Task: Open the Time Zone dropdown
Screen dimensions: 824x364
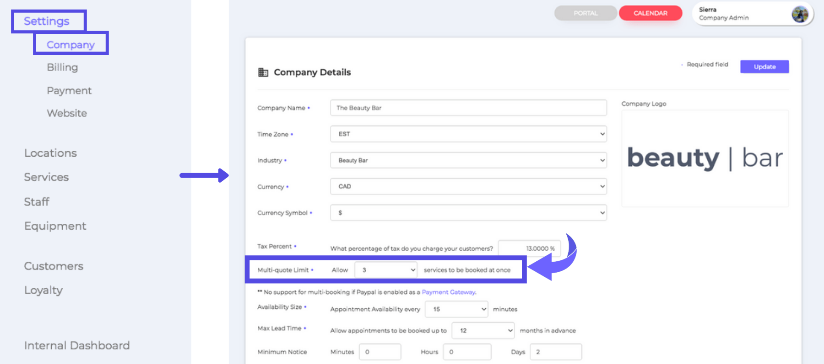Action: pyautogui.click(x=468, y=134)
